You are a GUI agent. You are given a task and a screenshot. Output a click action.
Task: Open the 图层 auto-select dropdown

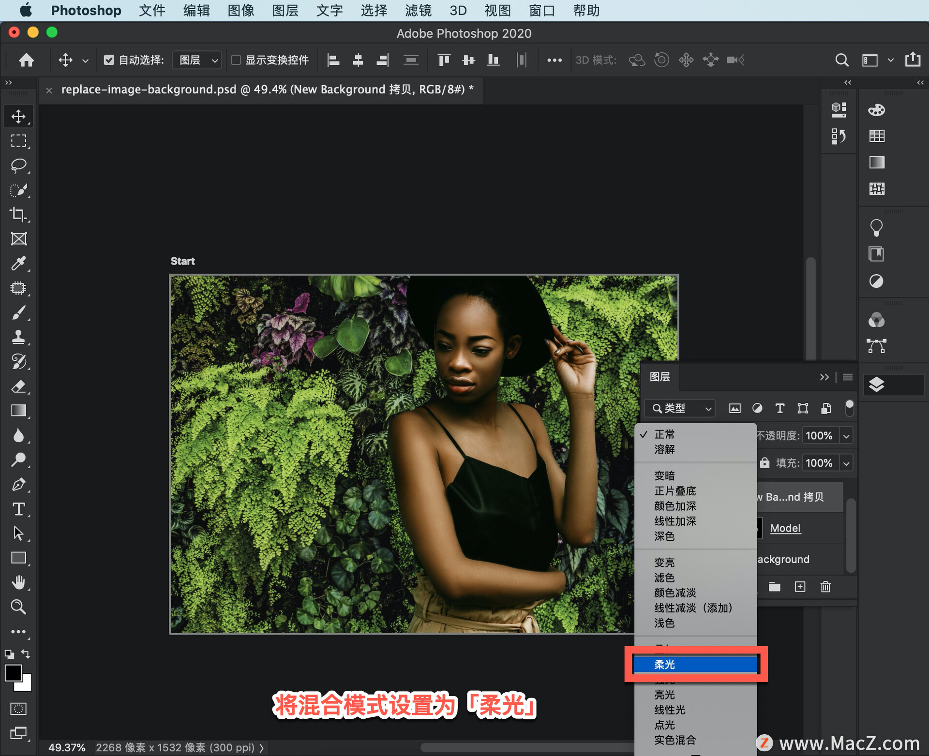(197, 60)
